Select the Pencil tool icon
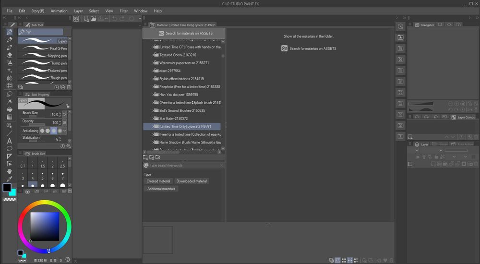The width and height of the screenshot is (480, 264). pos(10,39)
